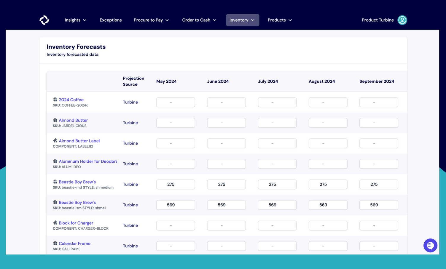Open the Block for Charger component link
Viewport: 446px width, 269px height.
(76, 223)
